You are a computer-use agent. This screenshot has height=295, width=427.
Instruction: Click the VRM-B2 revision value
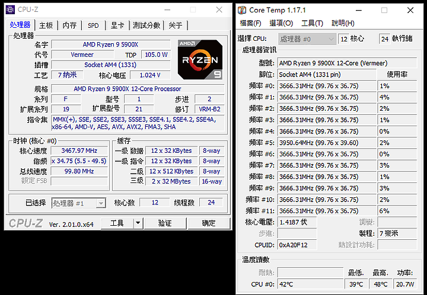(209, 109)
